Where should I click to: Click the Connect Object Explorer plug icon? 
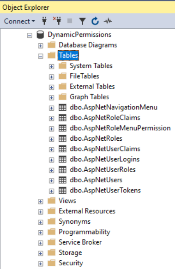tap(44, 21)
